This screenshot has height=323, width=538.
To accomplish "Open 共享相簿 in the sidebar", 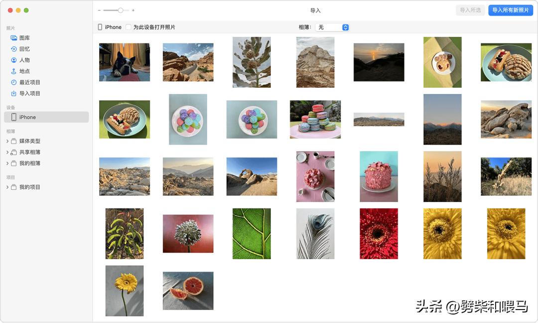I will coord(29,152).
